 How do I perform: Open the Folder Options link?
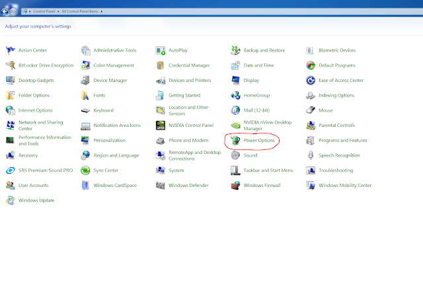34,95
